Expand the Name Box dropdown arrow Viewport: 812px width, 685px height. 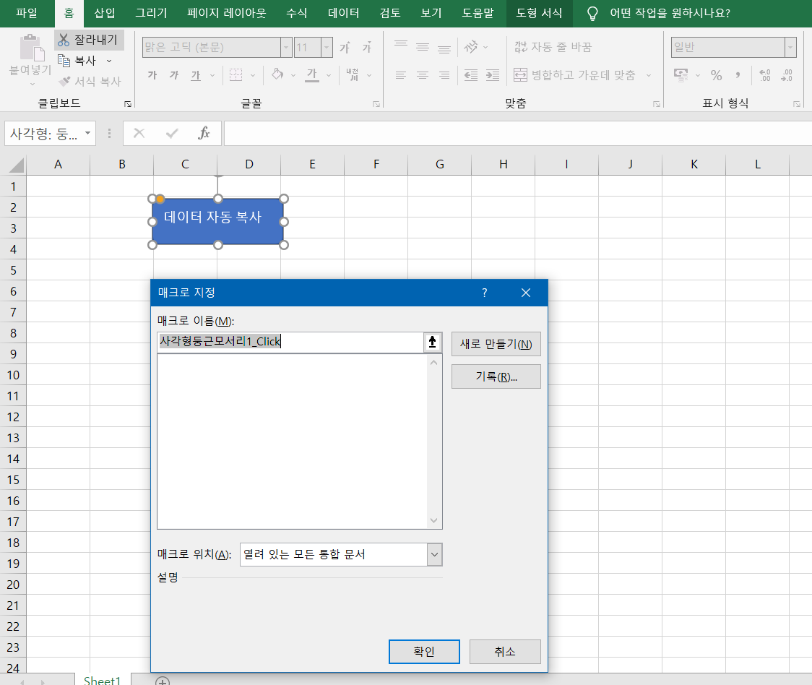87,133
